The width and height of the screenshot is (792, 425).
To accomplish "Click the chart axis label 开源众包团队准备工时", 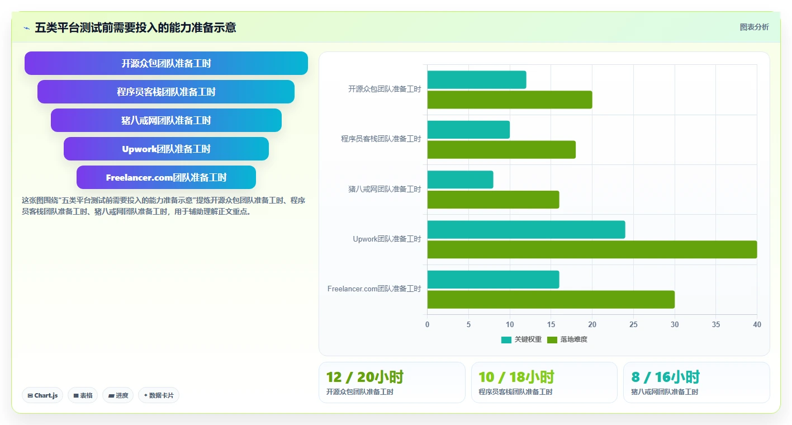I will [385, 89].
